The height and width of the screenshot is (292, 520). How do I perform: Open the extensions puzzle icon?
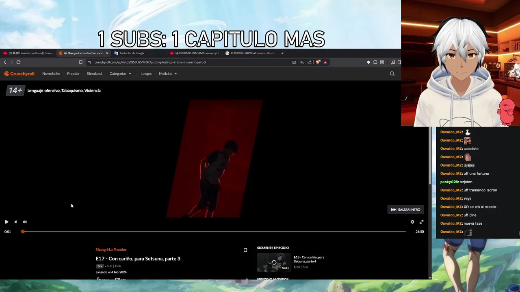coord(375,62)
